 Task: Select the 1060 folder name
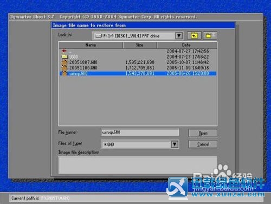tap(73, 57)
